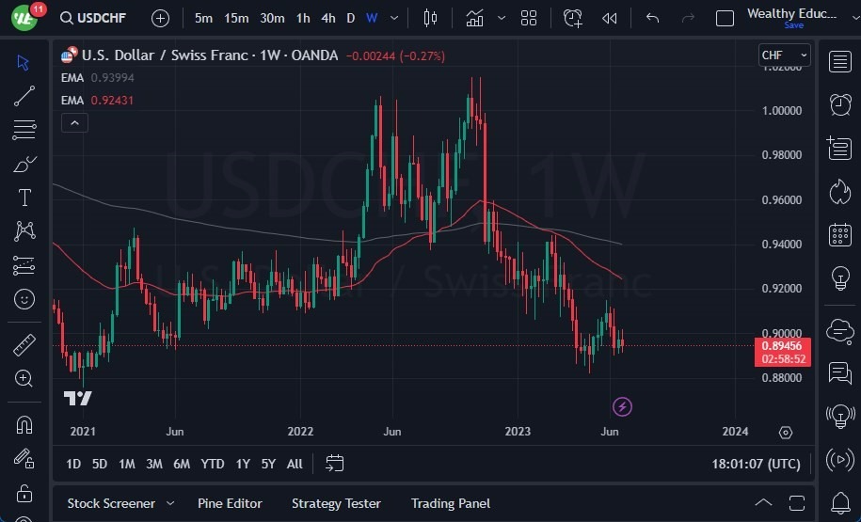Select the trend line drawing tool
The width and height of the screenshot is (861, 522).
(x=24, y=96)
